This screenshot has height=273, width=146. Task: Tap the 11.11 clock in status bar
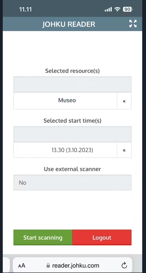point(25,9)
